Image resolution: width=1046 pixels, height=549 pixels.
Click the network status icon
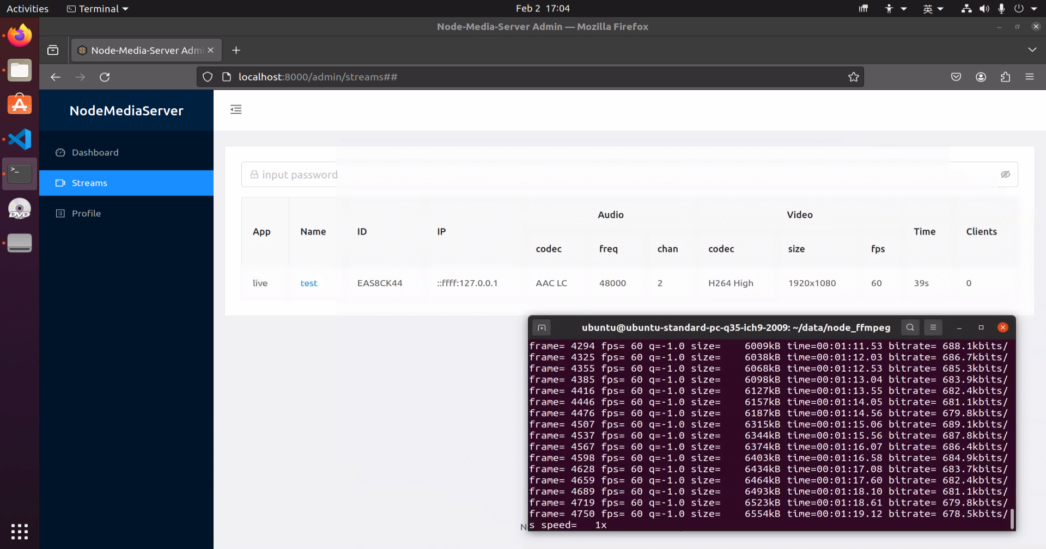966,9
